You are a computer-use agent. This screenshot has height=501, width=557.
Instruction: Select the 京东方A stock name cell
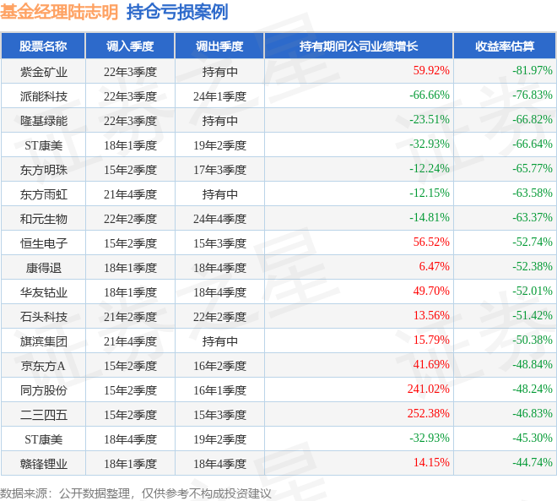coord(43,366)
